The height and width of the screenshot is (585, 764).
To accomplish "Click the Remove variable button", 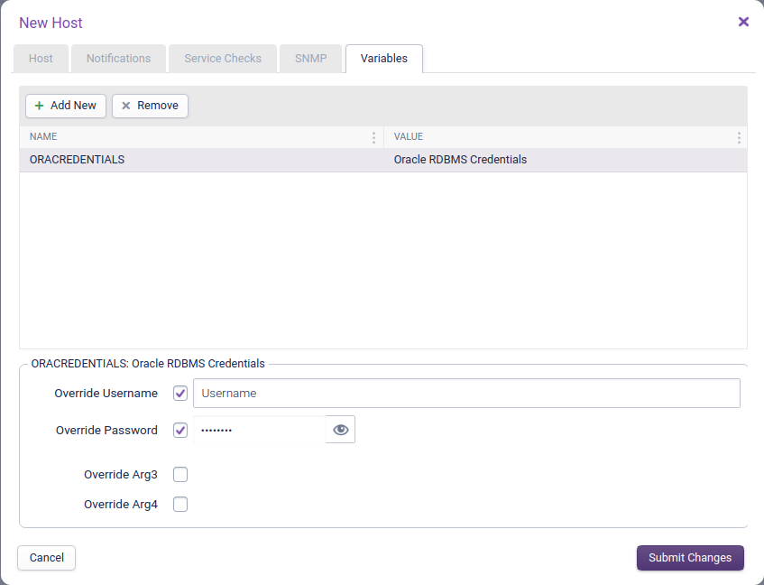I will 150,106.
